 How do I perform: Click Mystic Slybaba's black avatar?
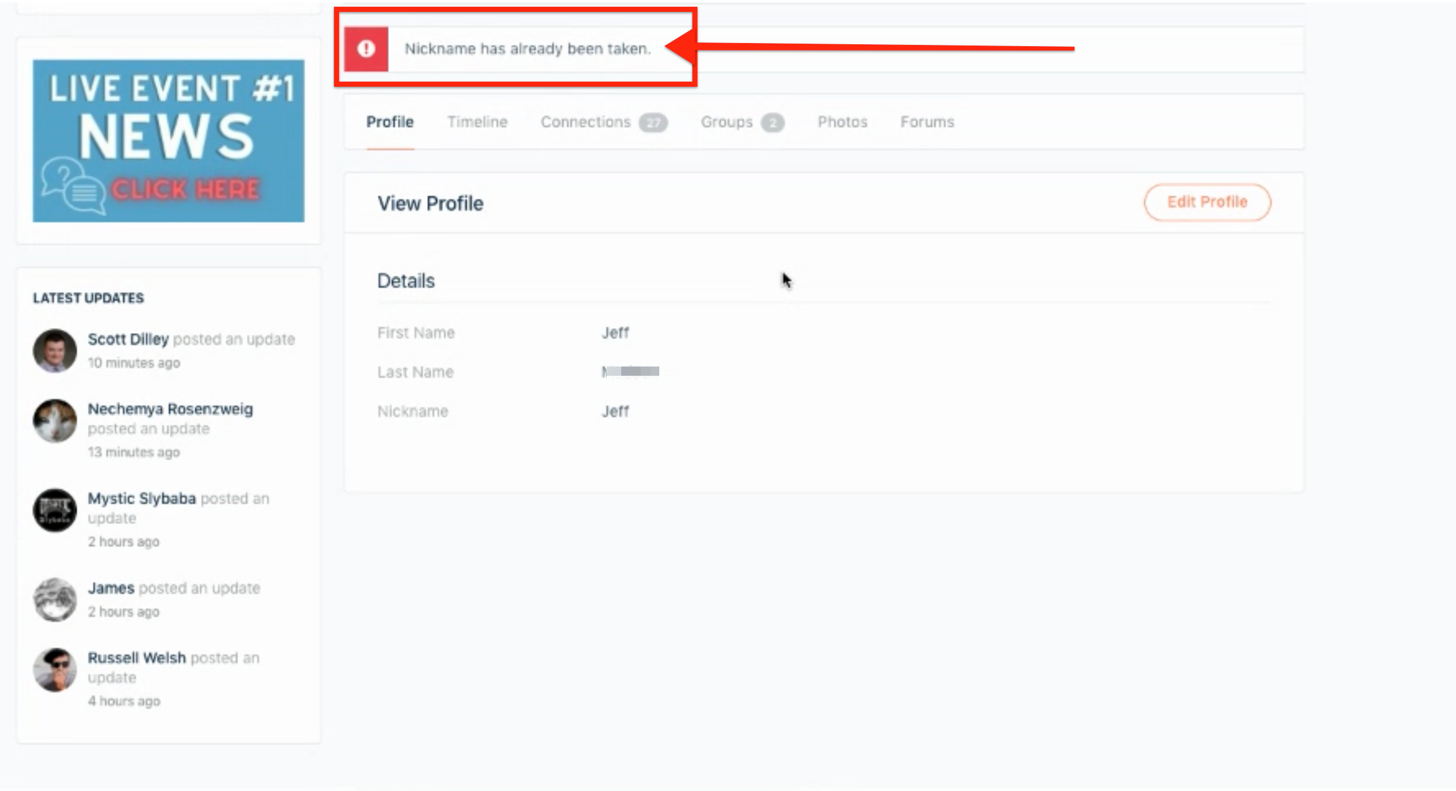click(x=55, y=510)
